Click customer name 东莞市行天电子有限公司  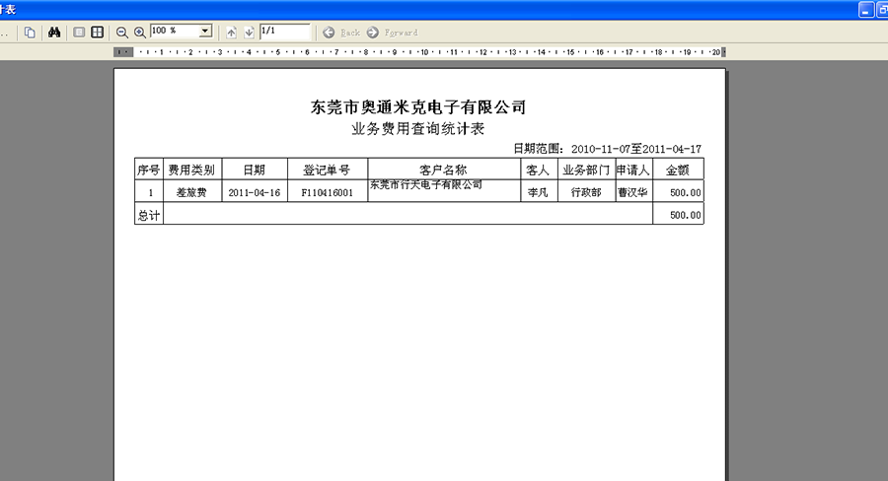coord(426,184)
